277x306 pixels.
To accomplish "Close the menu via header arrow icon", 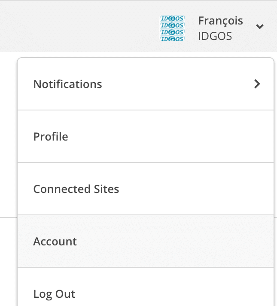I will 260,26.
